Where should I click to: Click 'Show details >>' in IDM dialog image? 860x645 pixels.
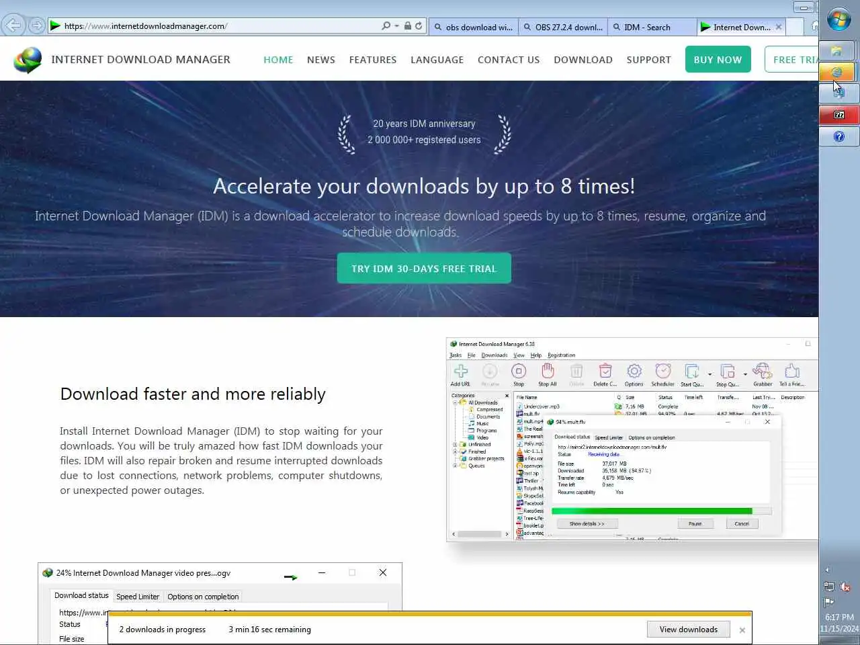587,524
